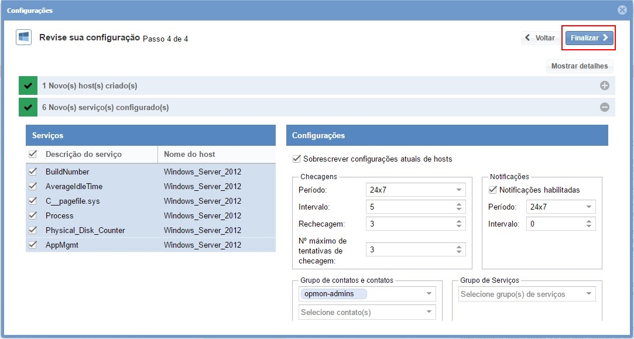Screen dimensions: 634x339
Task: Go back with the Voltar button
Action: point(539,38)
